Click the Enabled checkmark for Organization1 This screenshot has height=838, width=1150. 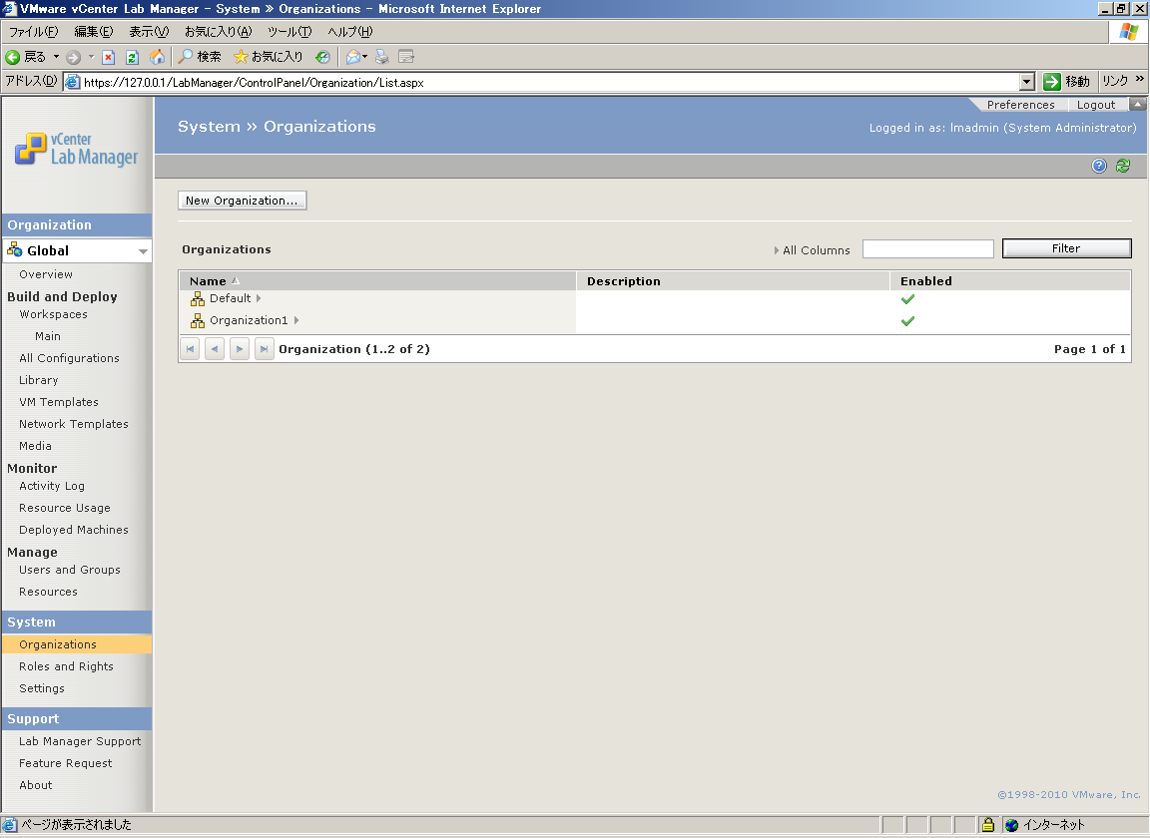click(x=908, y=321)
